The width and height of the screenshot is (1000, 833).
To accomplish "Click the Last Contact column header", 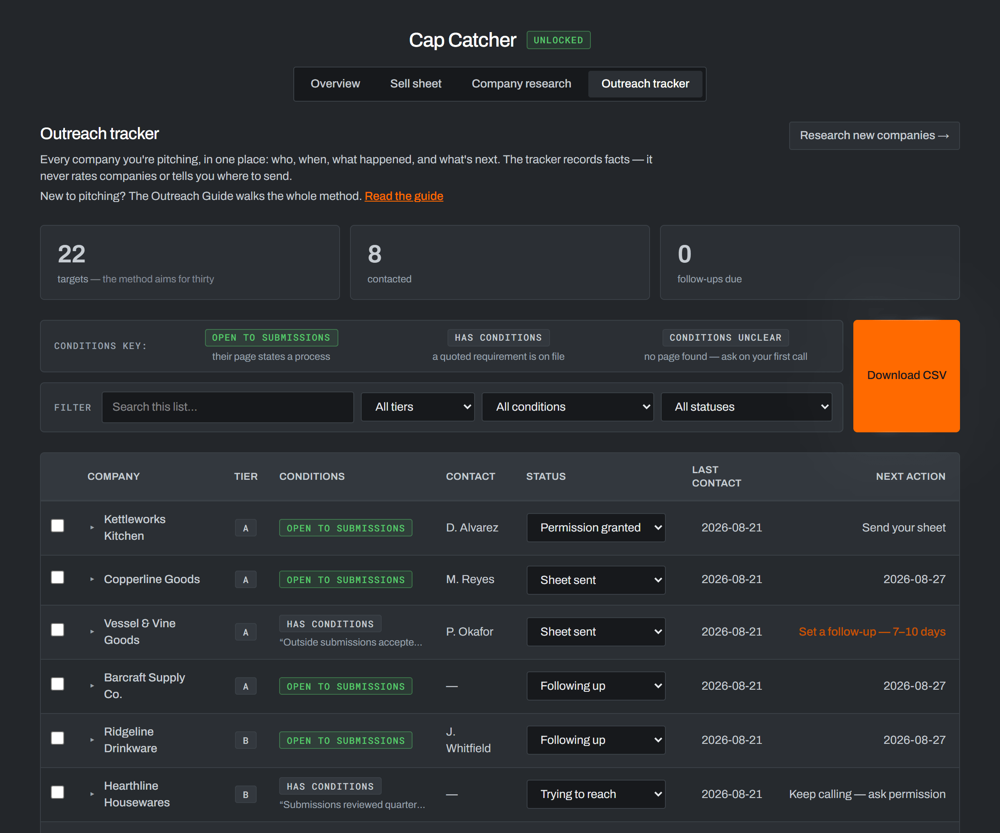I will (716, 476).
